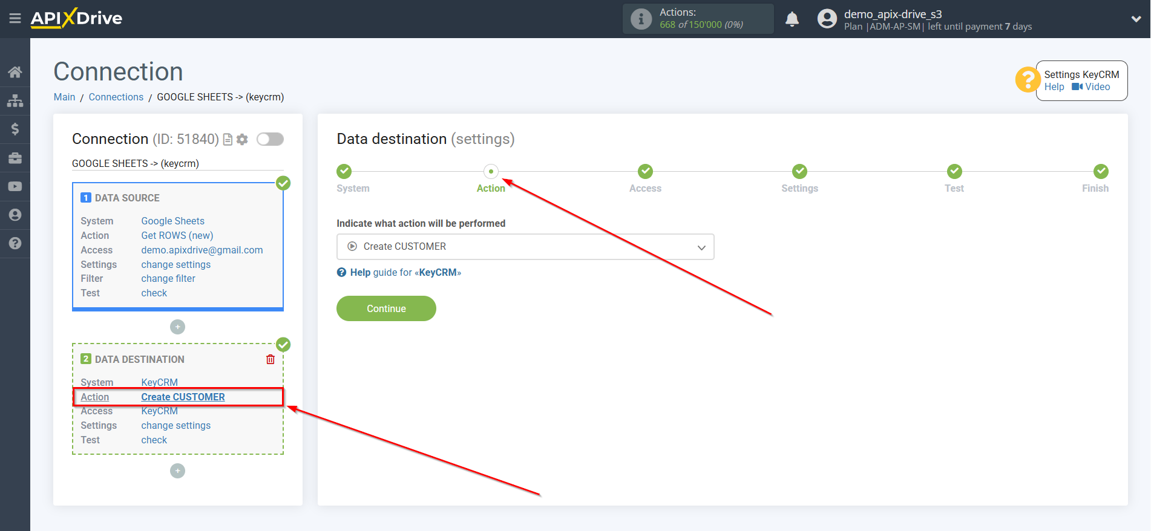Expand the account dropdown chevron
Viewport: 1151px width, 531px height.
(1136, 19)
